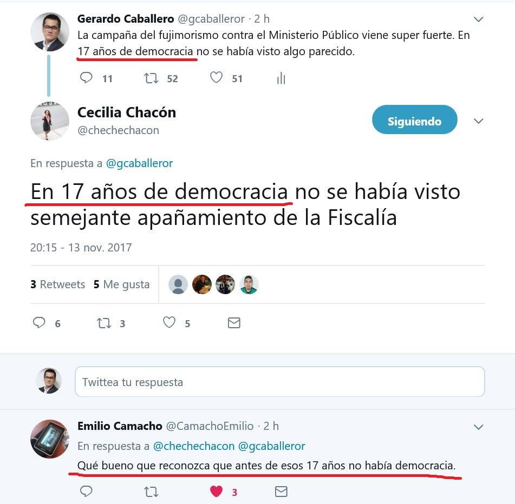515x504 pixels.
Task: Retweet Emilio Camacho's reply
Action: pos(151,492)
